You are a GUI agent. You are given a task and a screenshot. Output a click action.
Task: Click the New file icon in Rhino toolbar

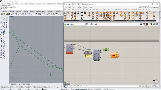click(x=2, y=14)
